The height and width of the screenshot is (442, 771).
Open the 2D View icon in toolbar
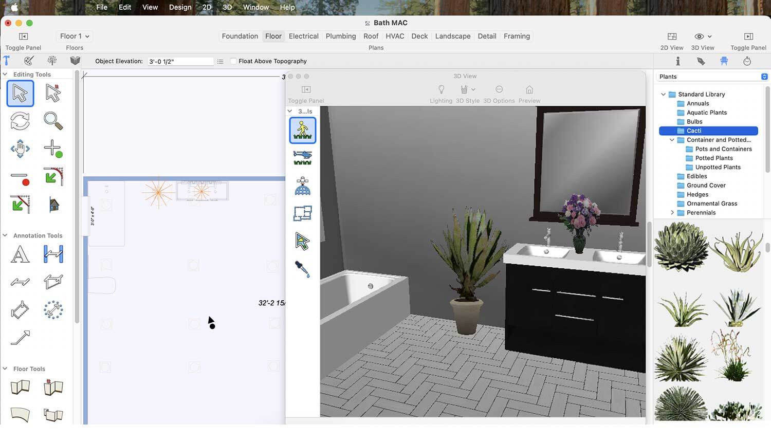tap(671, 36)
